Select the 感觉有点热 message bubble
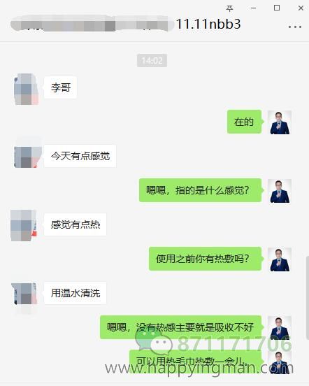Screen dimensions: 309x386 [75, 224]
